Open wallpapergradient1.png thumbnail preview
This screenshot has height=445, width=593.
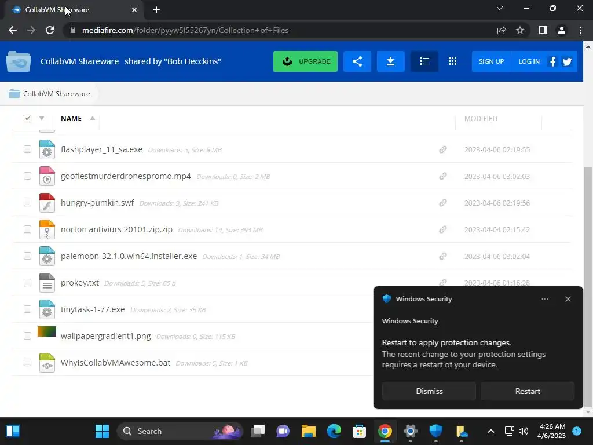tap(47, 332)
